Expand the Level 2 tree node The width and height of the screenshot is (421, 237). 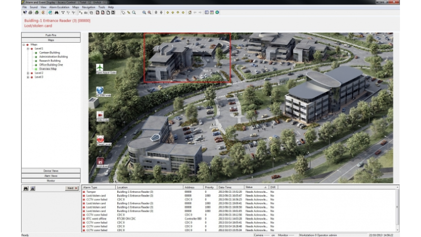click(x=28, y=73)
